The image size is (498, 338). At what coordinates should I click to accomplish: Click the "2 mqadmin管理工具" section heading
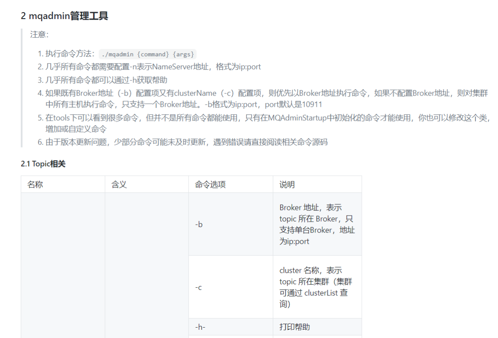(64, 16)
